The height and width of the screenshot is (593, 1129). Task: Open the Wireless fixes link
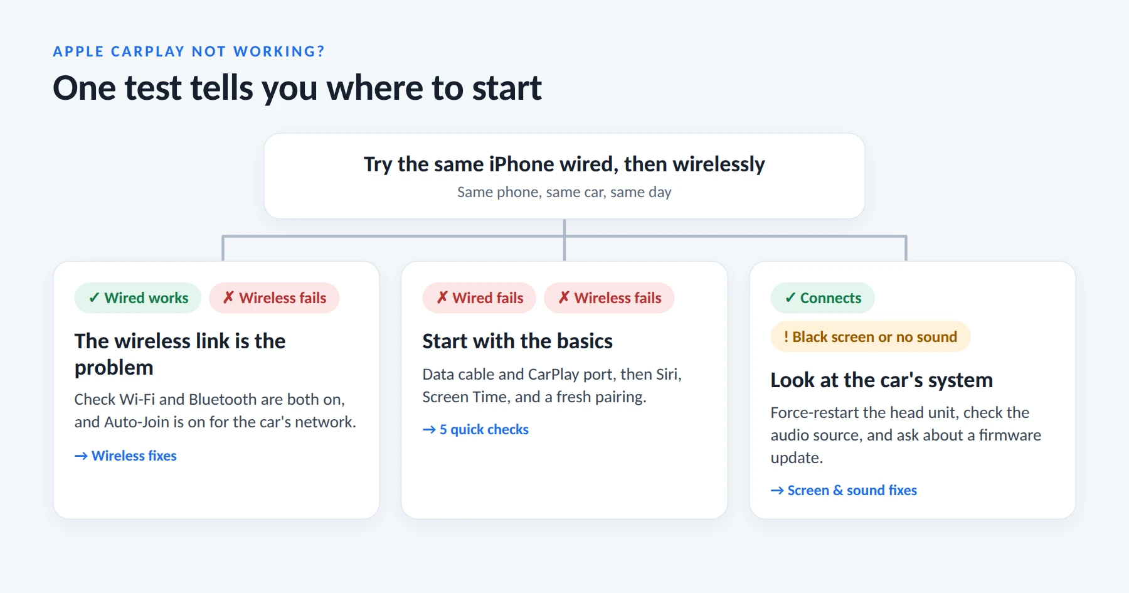[125, 456]
